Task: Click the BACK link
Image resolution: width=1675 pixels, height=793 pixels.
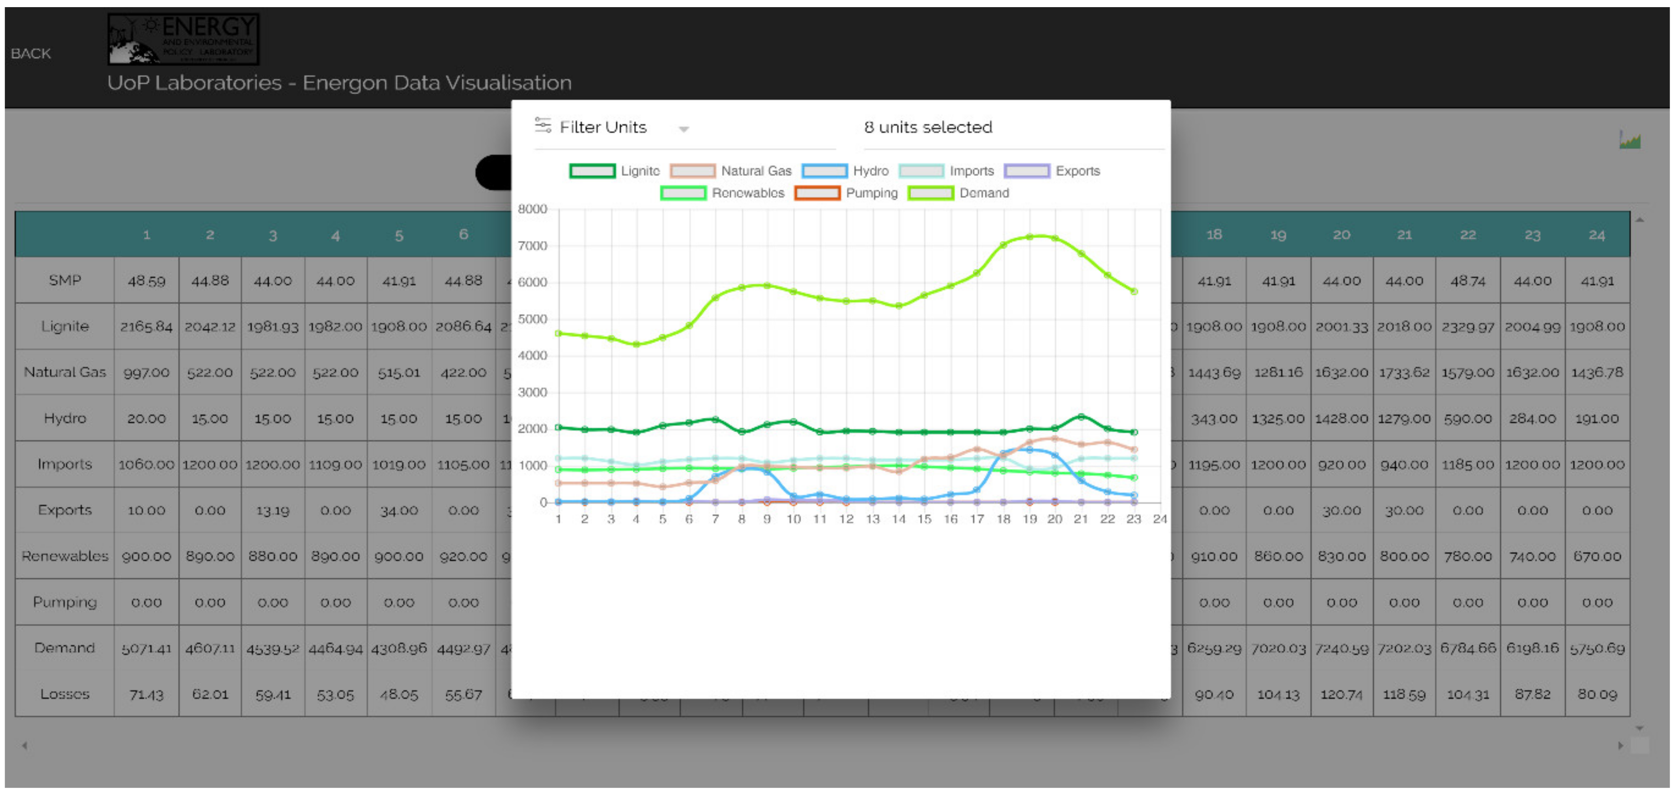Action: pos(30,53)
